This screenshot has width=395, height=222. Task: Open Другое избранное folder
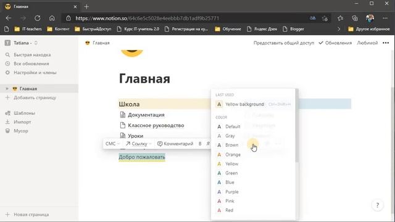(369, 29)
